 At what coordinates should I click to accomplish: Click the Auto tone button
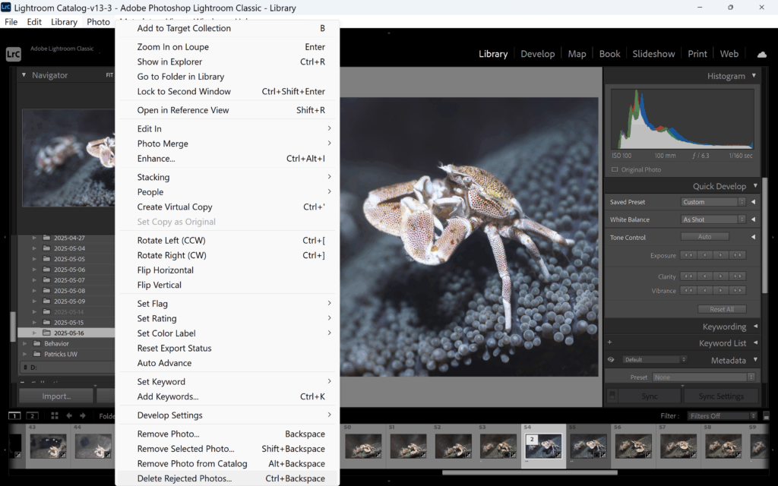tap(704, 237)
